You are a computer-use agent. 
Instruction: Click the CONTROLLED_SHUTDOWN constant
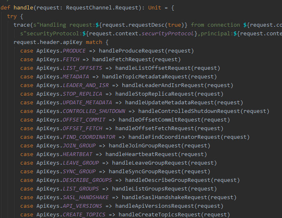(x=94, y=111)
